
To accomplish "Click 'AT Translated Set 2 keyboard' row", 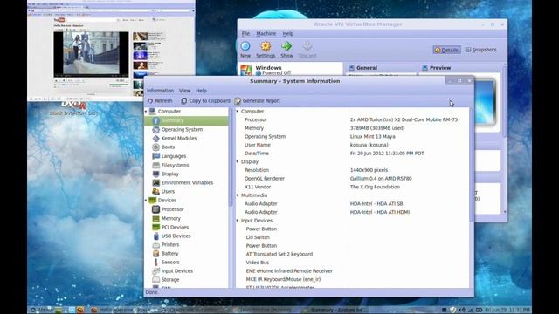I will (x=279, y=254).
